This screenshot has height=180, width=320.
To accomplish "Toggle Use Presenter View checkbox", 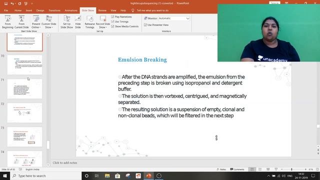I will [x=145, y=25].
